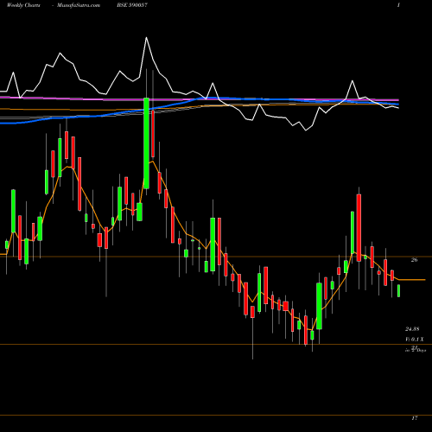Click the '17' price axis label

[x=414, y=418]
